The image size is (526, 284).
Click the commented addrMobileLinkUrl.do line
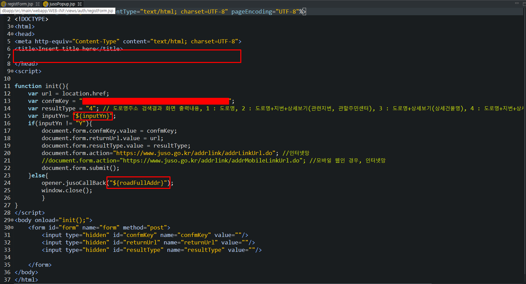click(214, 160)
